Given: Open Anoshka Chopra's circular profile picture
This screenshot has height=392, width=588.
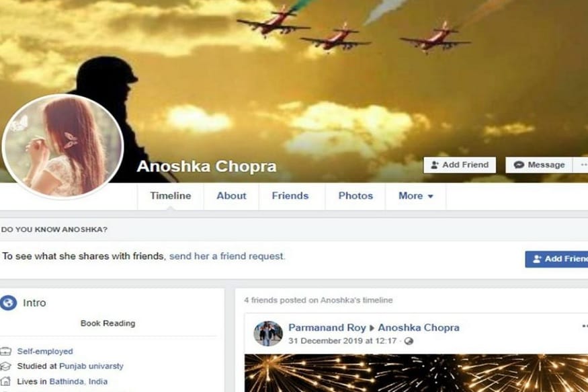Looking at the screenshot, I should tap(62, 147).
